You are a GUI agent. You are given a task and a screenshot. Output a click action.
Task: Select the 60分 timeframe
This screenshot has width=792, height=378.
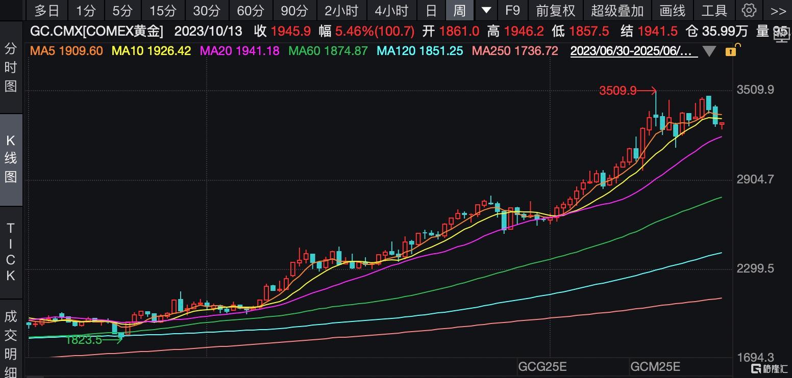250,10
